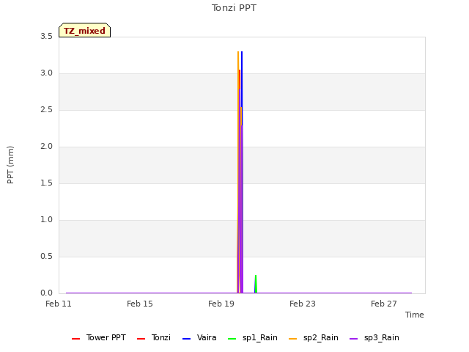Image resolution: width=469 pixels, height=352 pixels.
Task: Click the PPT (mm) axis label
Action: 10,164
